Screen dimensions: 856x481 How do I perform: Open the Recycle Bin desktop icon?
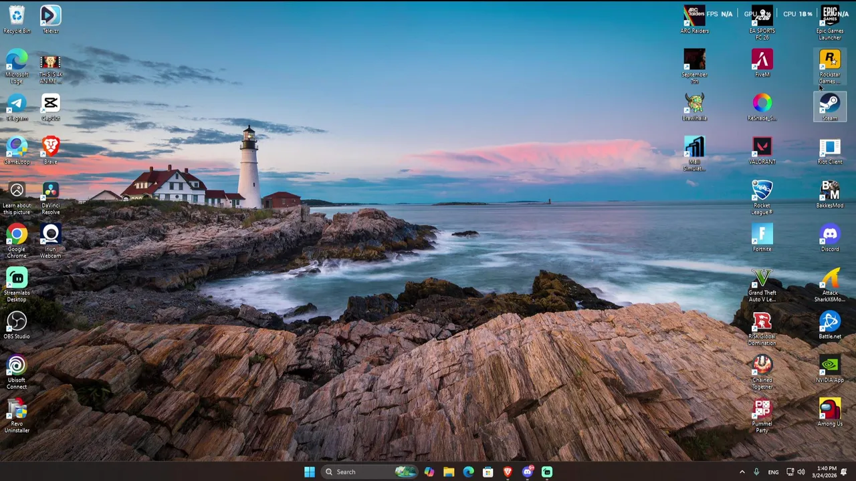pyautogui.click(x=17, y=20)
